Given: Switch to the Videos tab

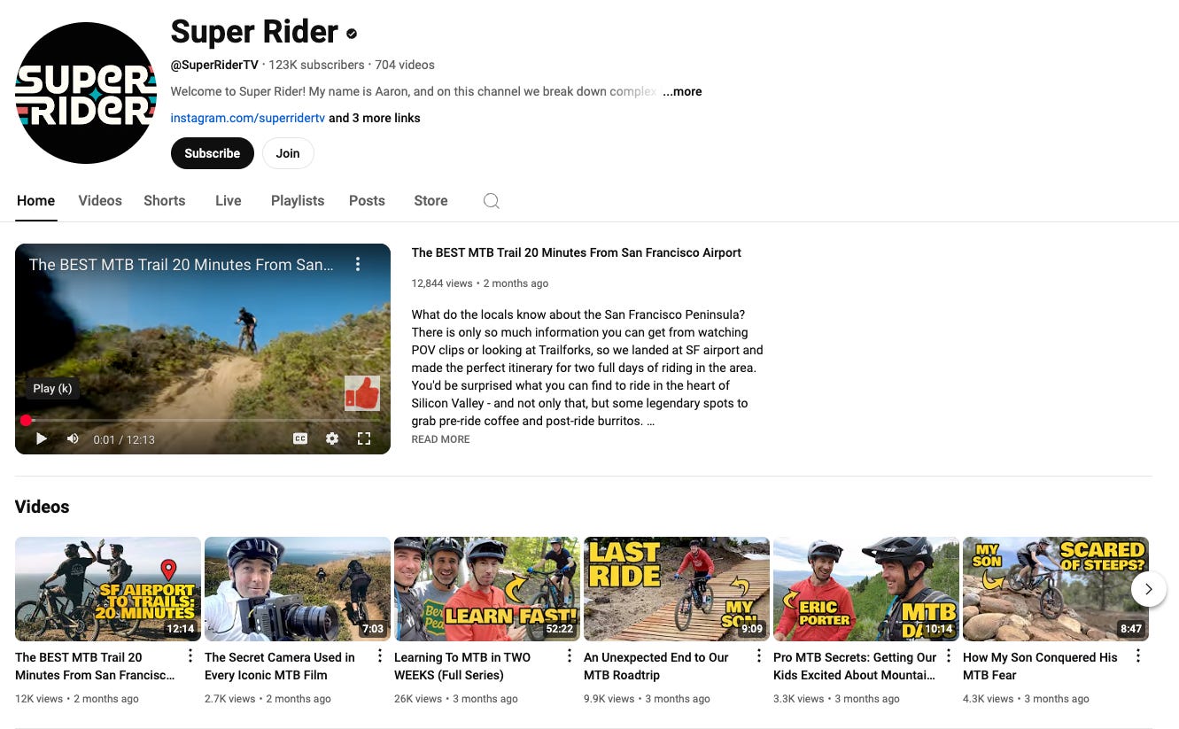Looking at the screenshot, I should [x=100, y=201].
